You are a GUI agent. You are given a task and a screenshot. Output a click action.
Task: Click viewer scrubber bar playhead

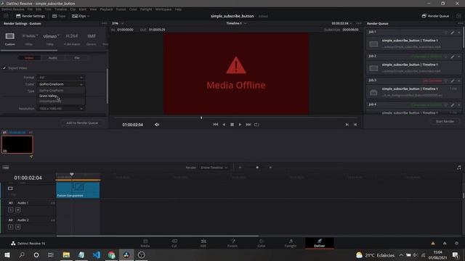tap(201, 117)
